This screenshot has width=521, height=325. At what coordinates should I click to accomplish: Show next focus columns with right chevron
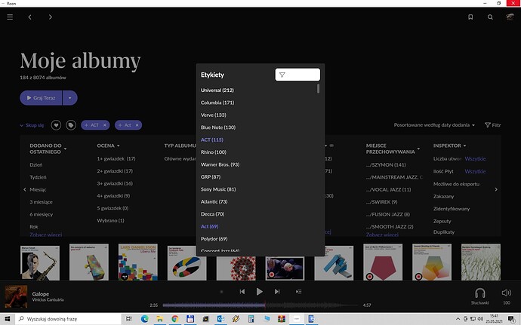pos(496,189)
